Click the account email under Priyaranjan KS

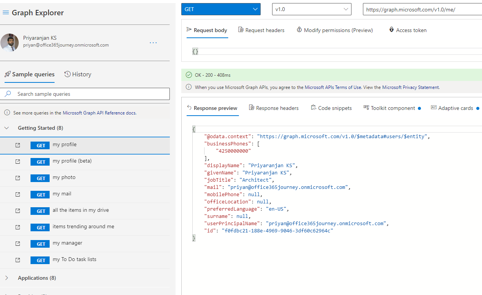(x=66, y=45)
